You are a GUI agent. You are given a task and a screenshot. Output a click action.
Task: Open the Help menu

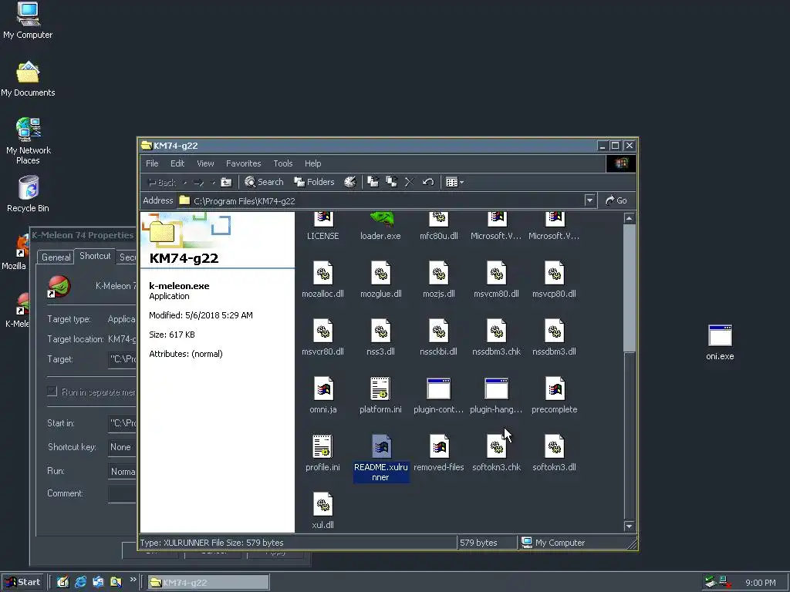point(312,163)
